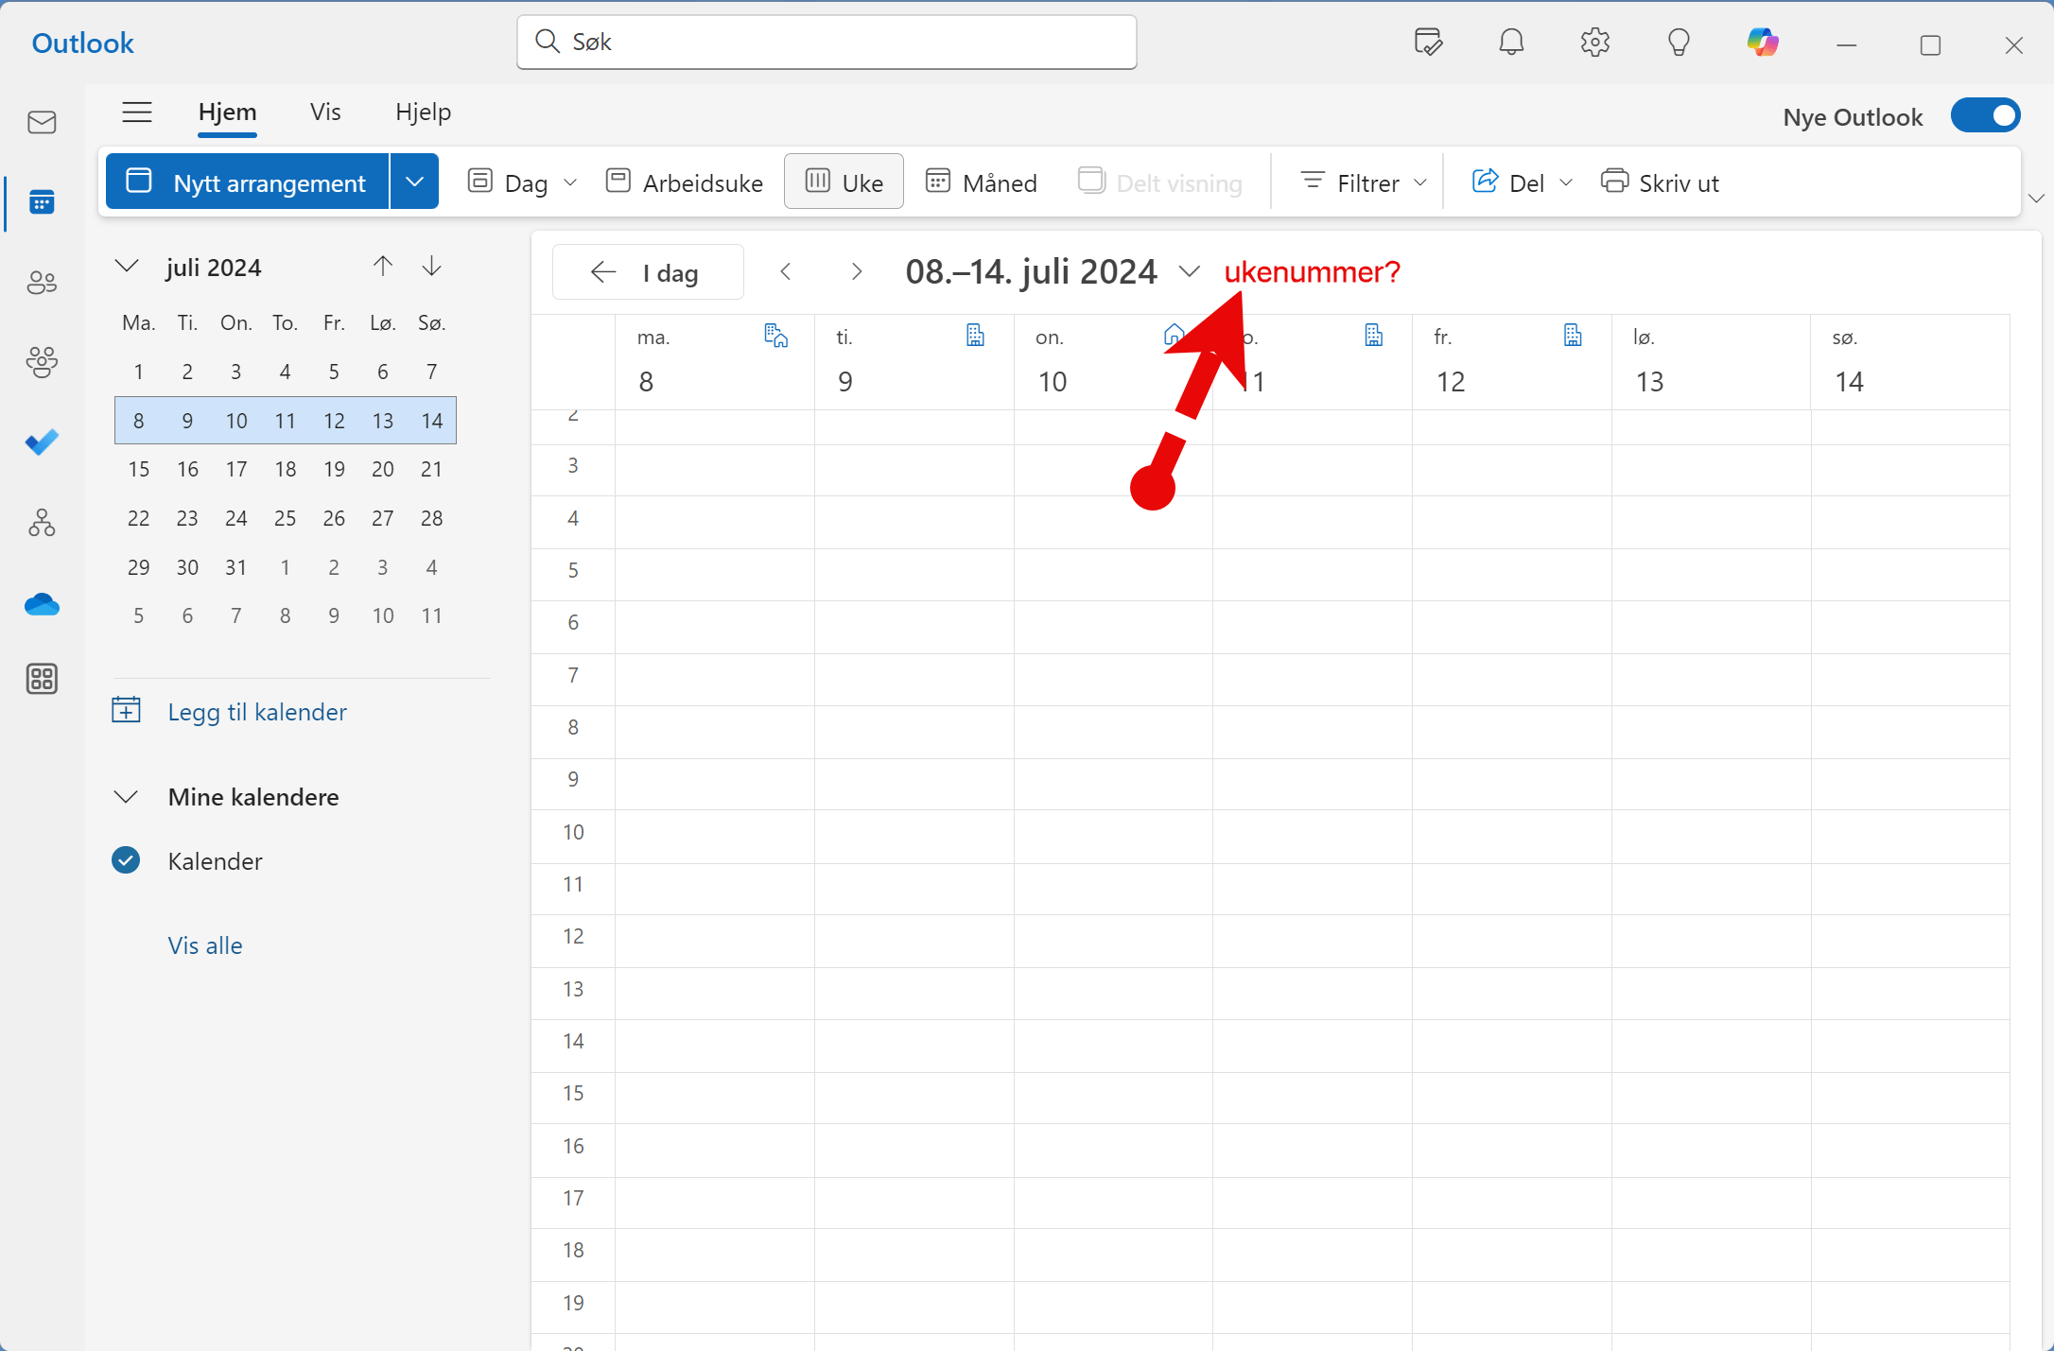Open the settings gear icon
Image resolution: width=2054 pixels, height=1351 pixels.
(x=1594, y=43)
